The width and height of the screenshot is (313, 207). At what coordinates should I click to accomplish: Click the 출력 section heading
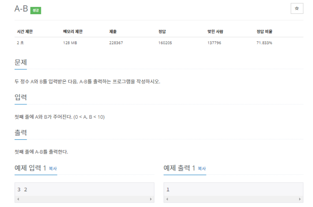tap(21, 132)
